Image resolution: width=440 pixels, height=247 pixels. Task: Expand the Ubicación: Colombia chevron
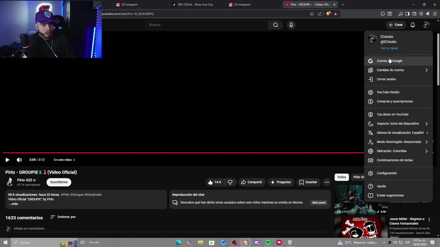426,151
